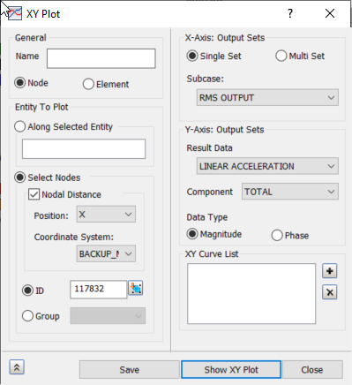The height and width of the screenshot is (385, 352).
Task: Open help via the question mark icon
Action: pos(290,13)
